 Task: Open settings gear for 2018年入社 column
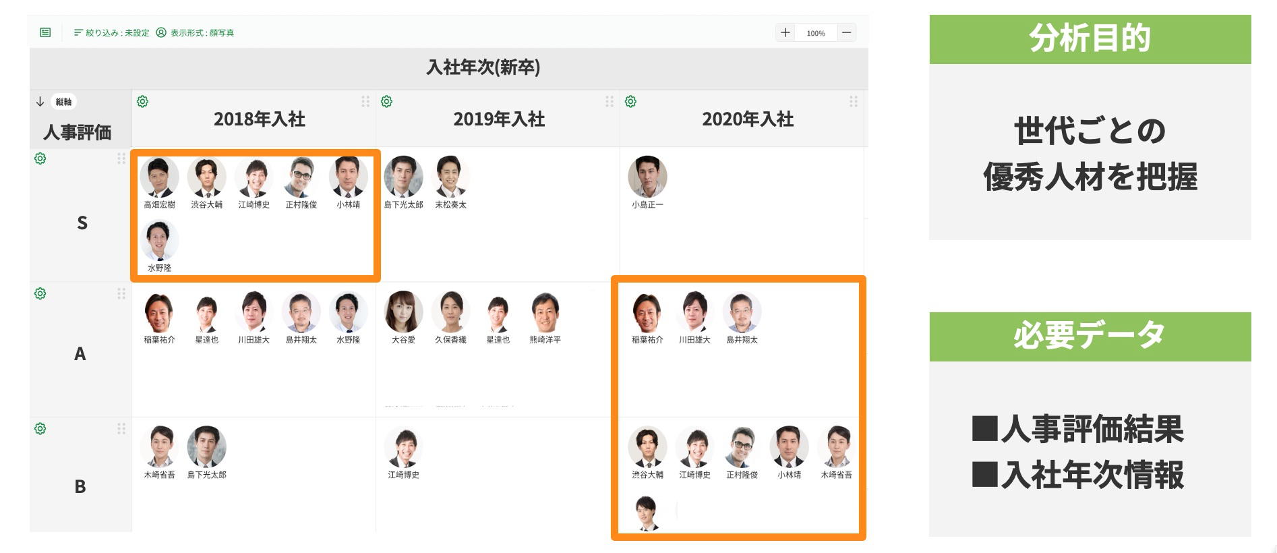[142, 102]
